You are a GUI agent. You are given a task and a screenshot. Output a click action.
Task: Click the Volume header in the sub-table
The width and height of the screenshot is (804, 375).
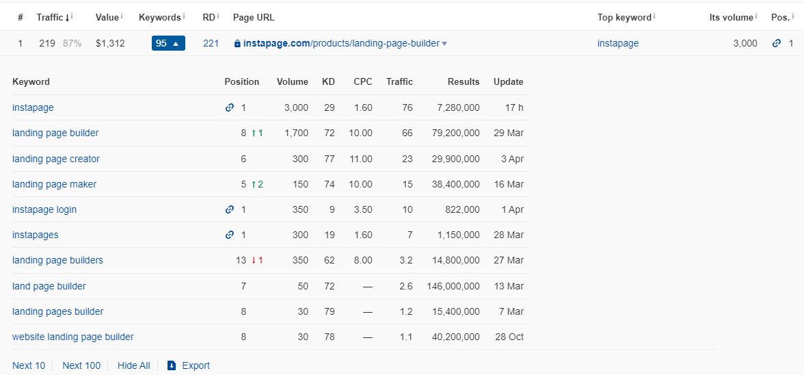293,81
